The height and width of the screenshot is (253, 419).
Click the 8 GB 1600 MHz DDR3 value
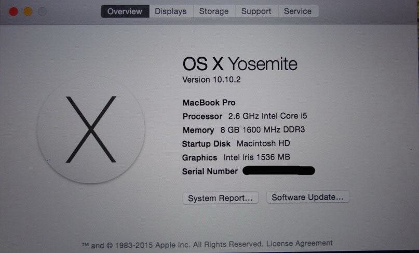[263, 130]
